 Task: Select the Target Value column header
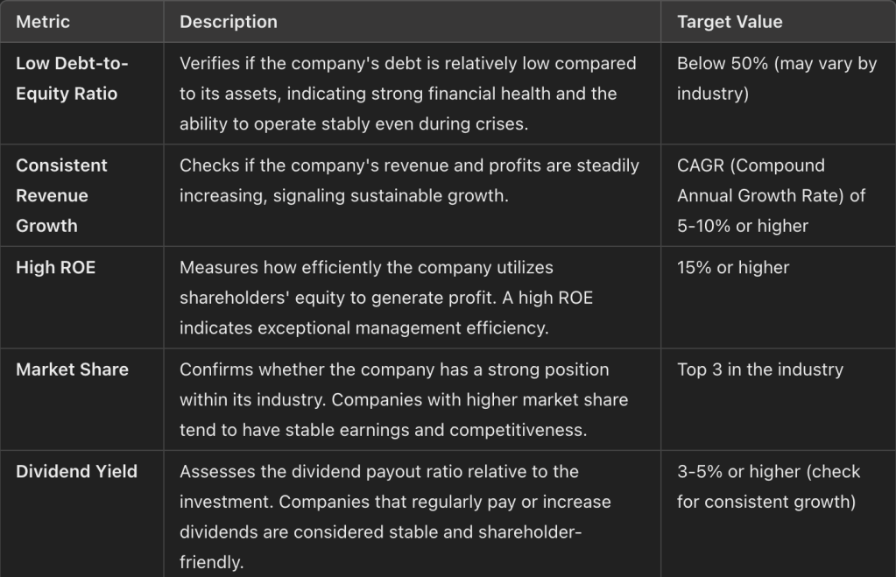point(730,22)
